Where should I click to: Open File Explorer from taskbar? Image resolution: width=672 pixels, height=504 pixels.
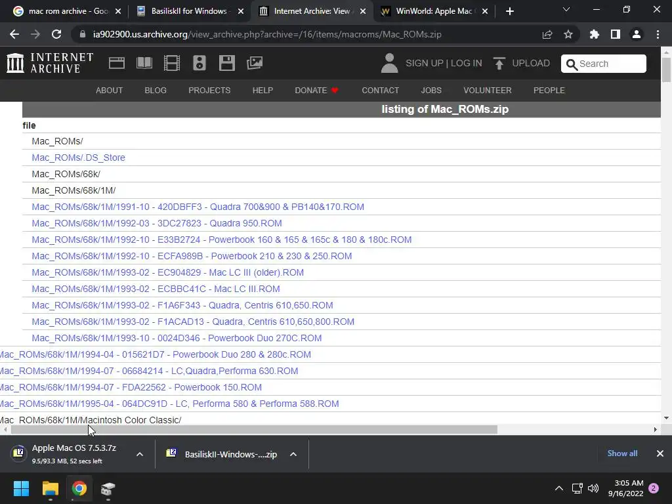pos(50,488)
